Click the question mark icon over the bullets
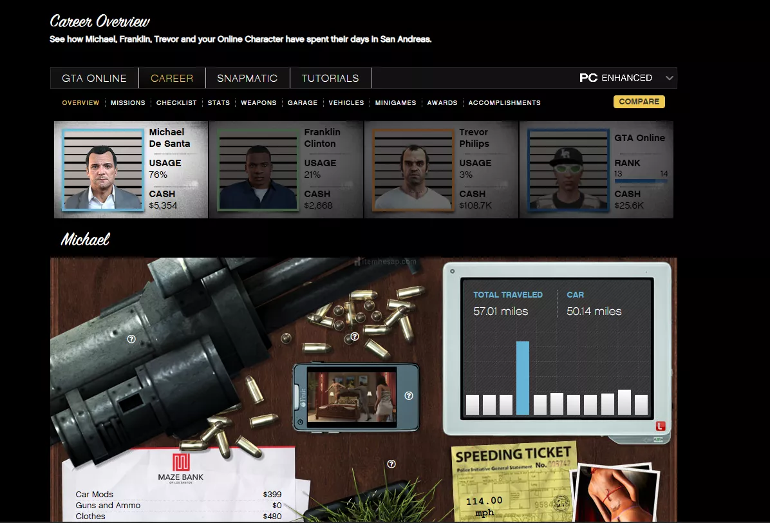Image resolution: width=770 pixels, height=523 pixels. coord(354,337)
